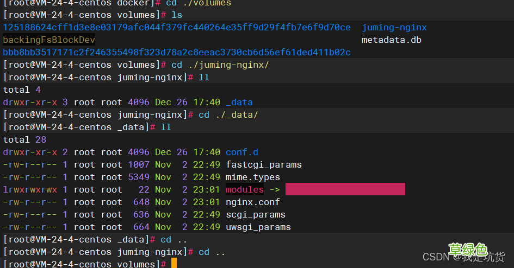Click the lrwxrwxrwx permission string

tap(30, 190)
